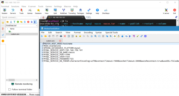Open the Sftp globe sidebar tab
The height and width of the screenshot is (96, 179).
(3, 41)
